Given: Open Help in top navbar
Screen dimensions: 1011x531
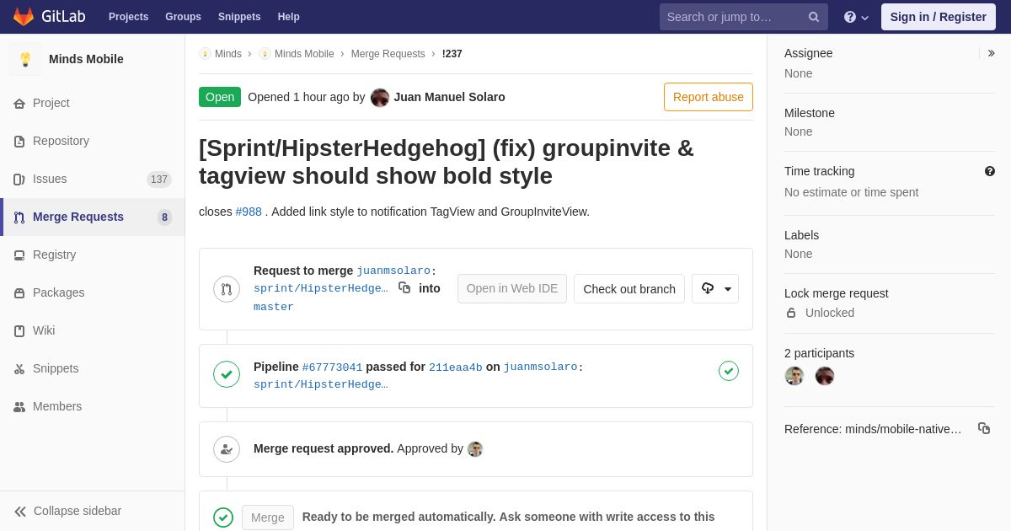Looking at the screenshot, I should [x=289, y=17].
